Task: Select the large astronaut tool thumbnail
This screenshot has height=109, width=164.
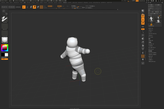Action: 151,19
